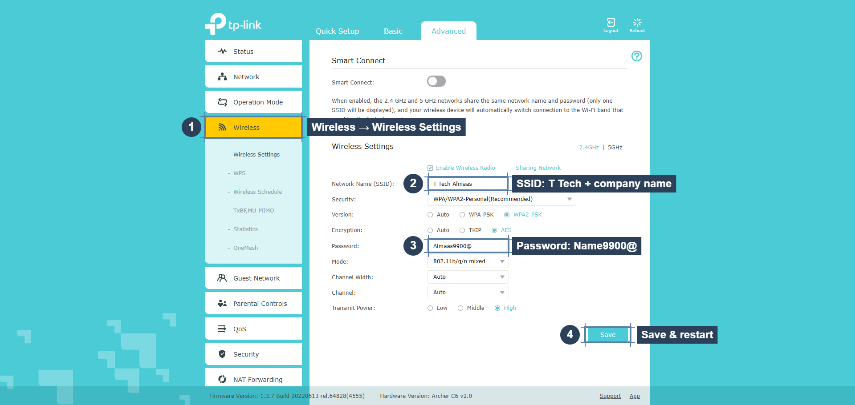Screen dimensions: 855x405
Task: Select WPA-PSK version radio button
Action: pyautogui.click(x=462, y=215)
